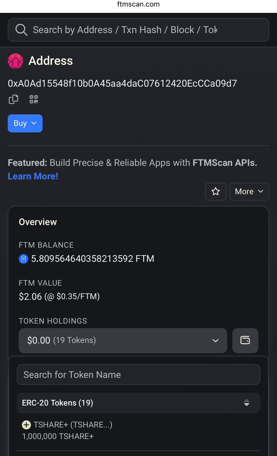The image size is (277, 456).
Task: Focus the Search by Address / Txn Hash field
Action: click(138, 30)
